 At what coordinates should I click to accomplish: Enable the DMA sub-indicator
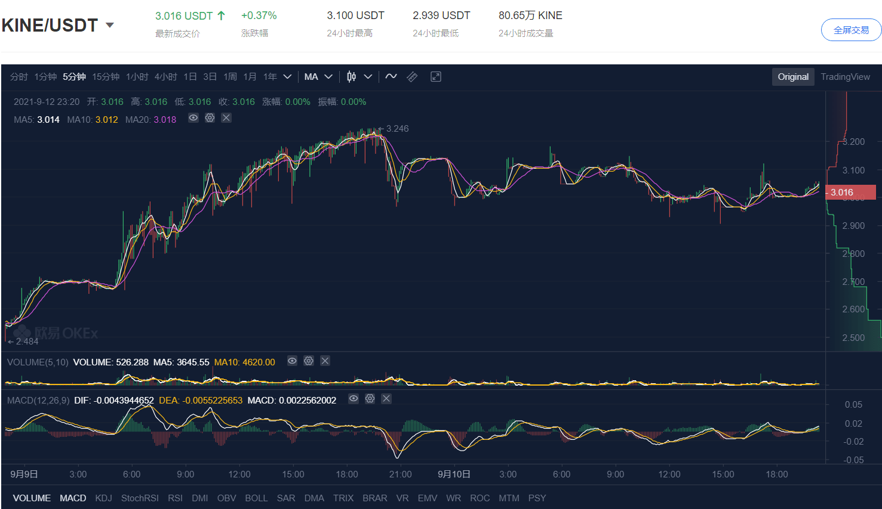[314, 498]
